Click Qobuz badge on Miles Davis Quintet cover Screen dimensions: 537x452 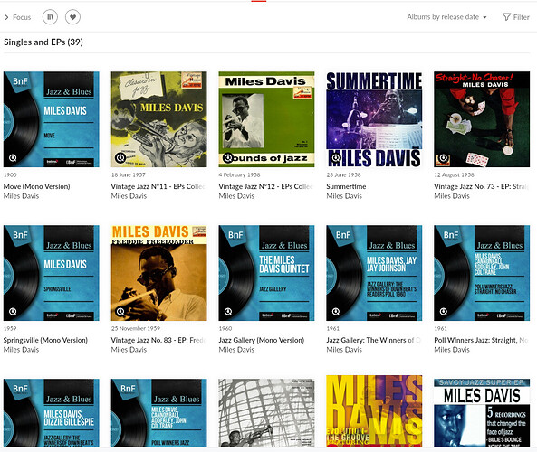[x=227, y=312]
